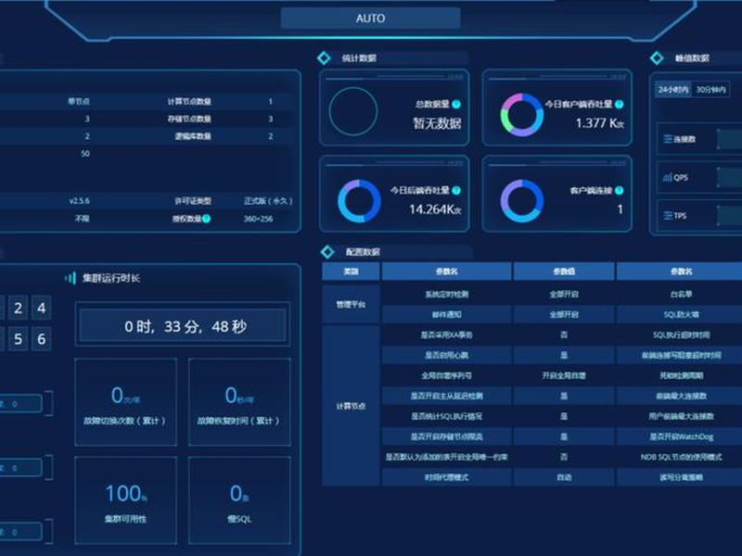Image resolution: width=742 pixels, height=556 pixels.
Task: Click blue donut chart for 今日后端吞吐量
Action: (359, 201)
